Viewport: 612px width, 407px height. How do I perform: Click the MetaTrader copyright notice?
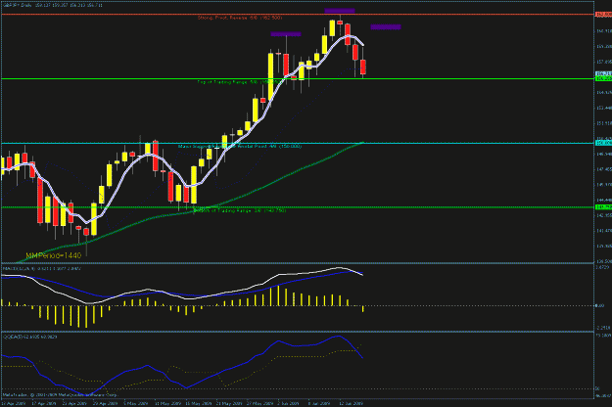tap(60, 395)
